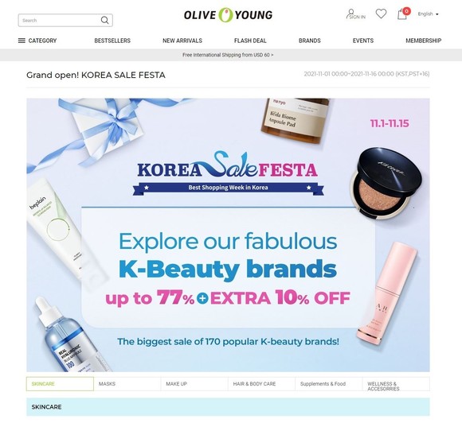Image resolution: width=462 pixels, height=423 pixels.
Task: Open the Category hamburger menu
Action: tap(37, 41)
